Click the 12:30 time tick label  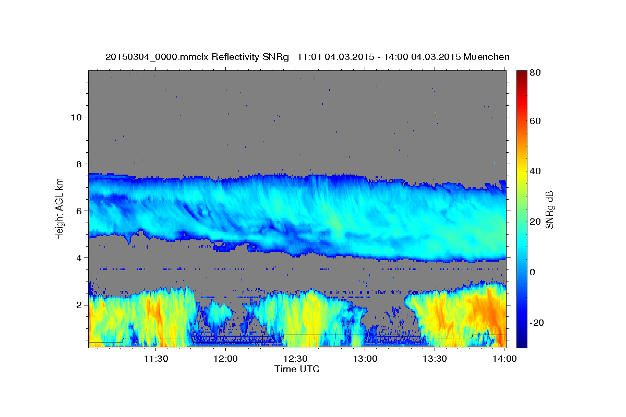point(295,359)
